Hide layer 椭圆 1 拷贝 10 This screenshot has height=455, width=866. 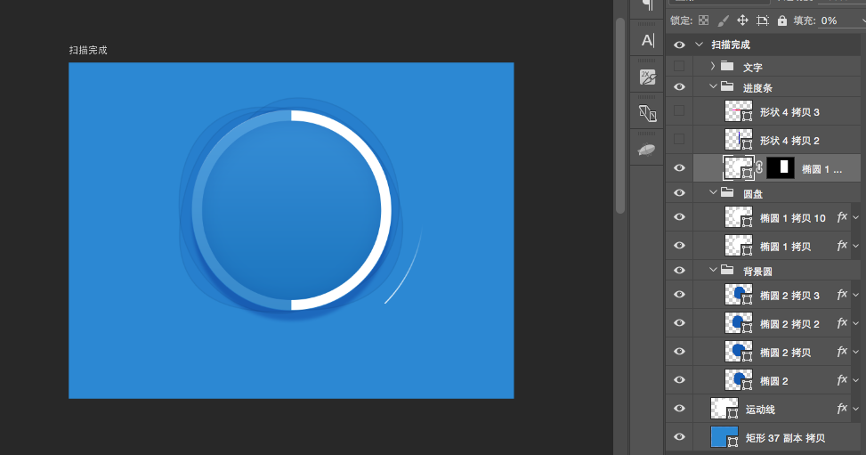pos(679,217)
